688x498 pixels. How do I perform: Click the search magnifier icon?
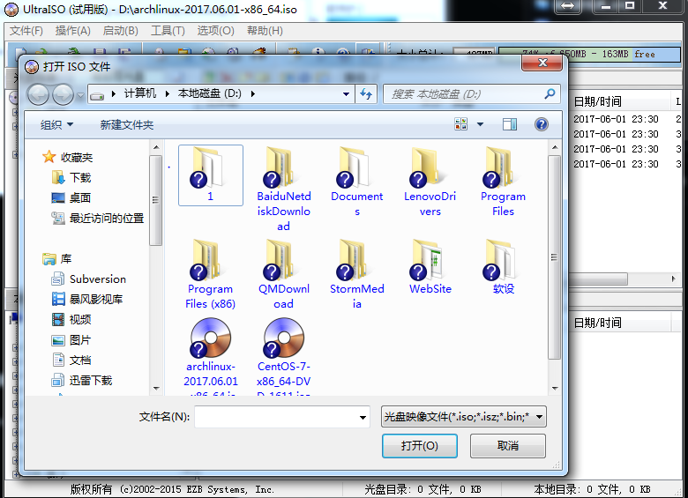pyautogui.click(x=550, y=93)
